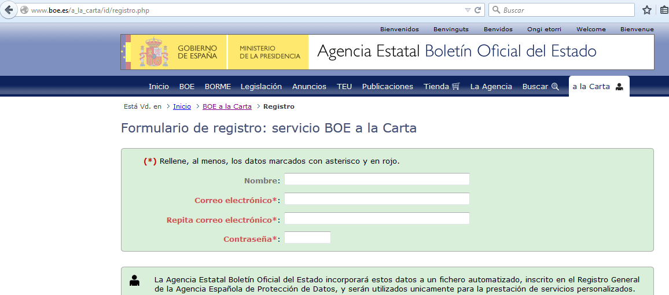Click the browser back arrow button
The height and width of the screenshot is (295, 669).
[9, 9]
